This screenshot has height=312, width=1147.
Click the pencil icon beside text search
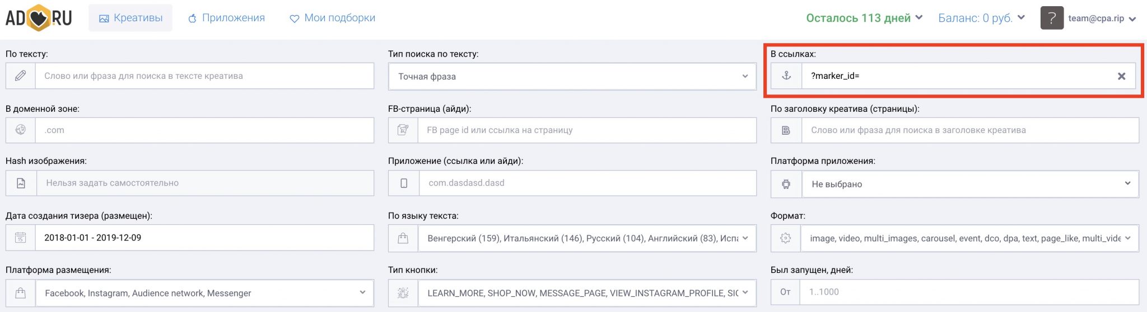click(x=21, y=76)
